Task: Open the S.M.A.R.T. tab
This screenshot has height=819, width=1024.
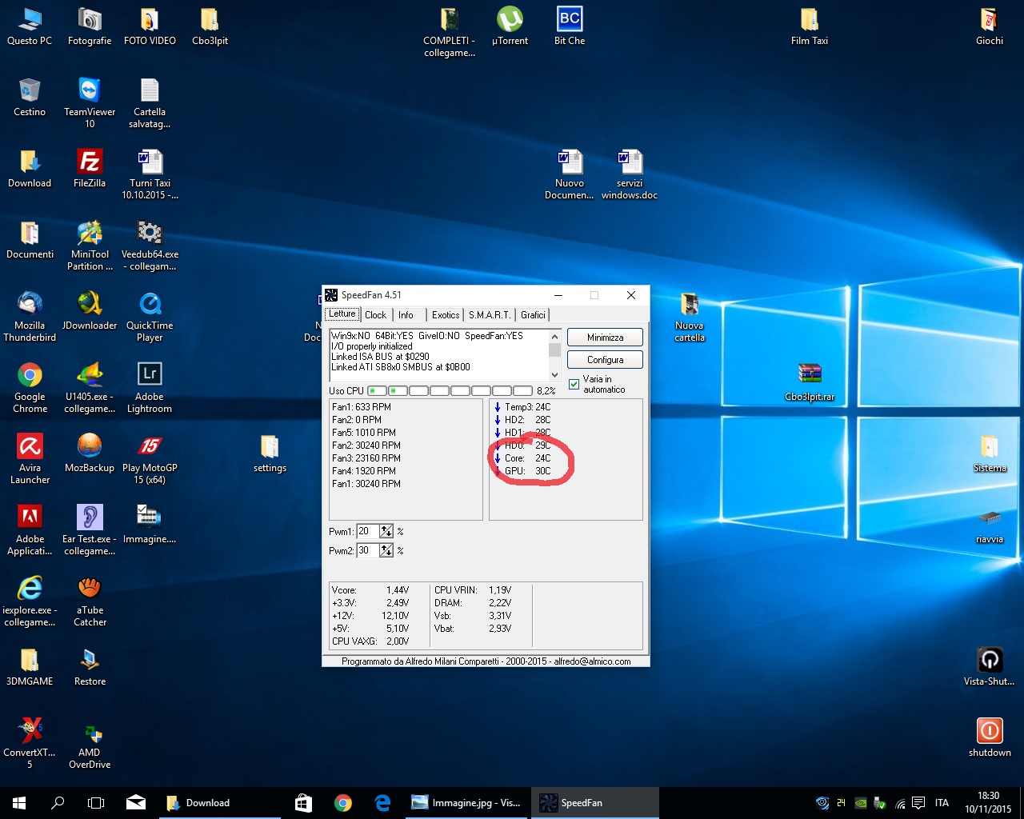Action: click(490, 315)
